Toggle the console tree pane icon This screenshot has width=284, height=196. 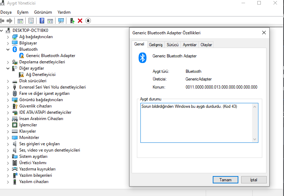[x=20, y=21]
